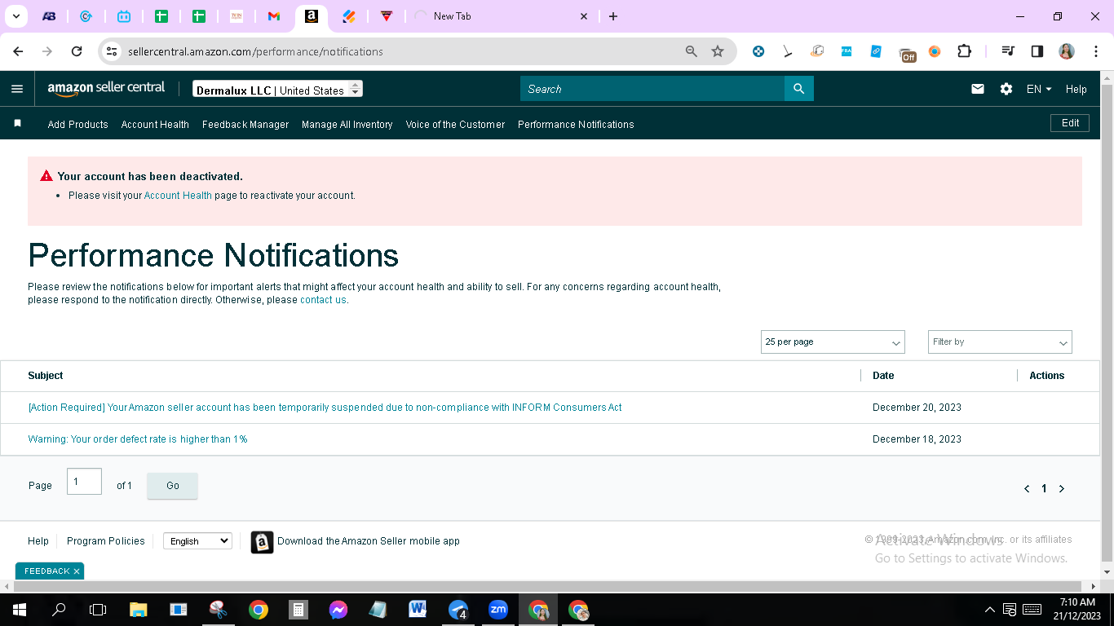Viewport: 1114px width, 626px height.
Task: Open the Windows Start menu
Action: pyautogui.click(x=19, y=609)
